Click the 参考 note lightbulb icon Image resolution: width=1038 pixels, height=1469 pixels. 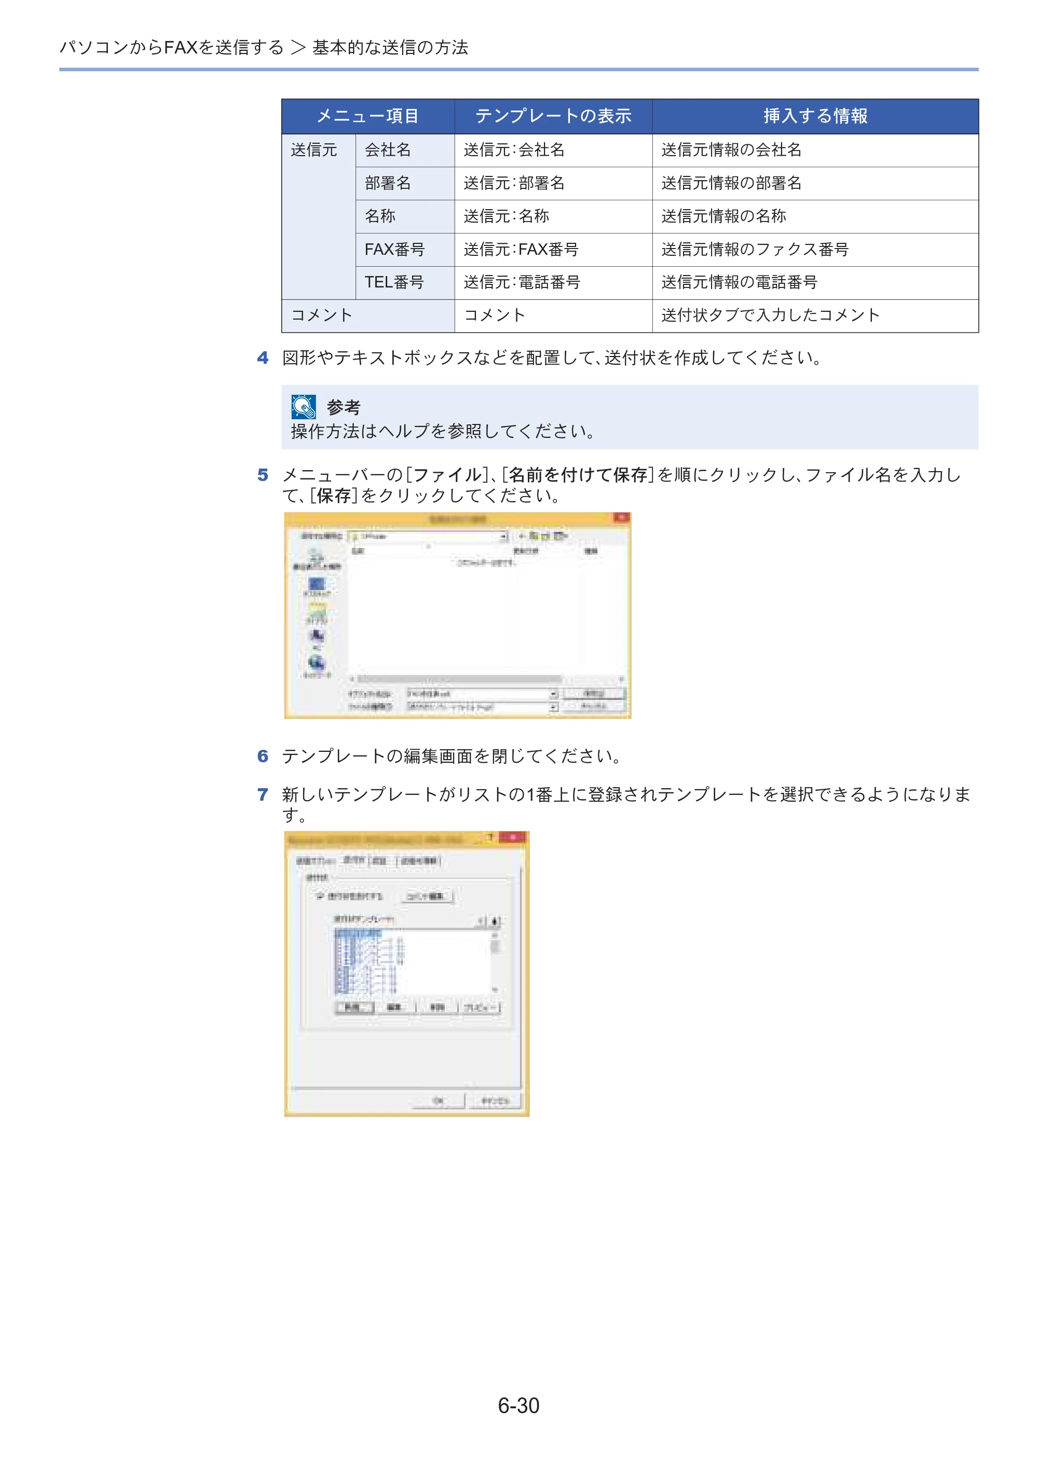[x=303, y=406]
